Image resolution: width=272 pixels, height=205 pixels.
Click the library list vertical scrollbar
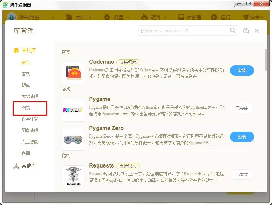[266, 60]
